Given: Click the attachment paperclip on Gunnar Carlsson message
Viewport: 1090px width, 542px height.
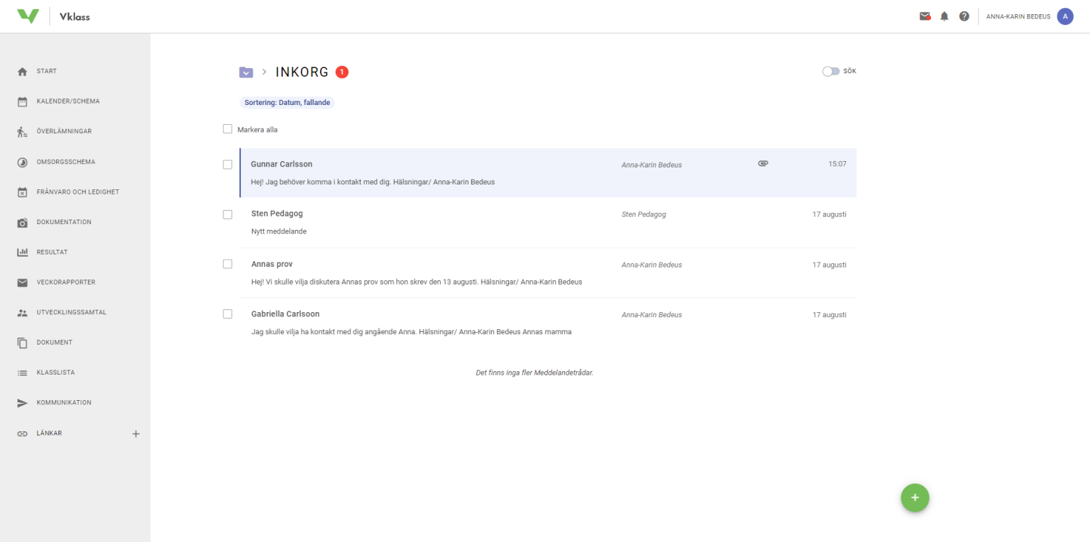Looking at the screenshot, I should [763, 164].
